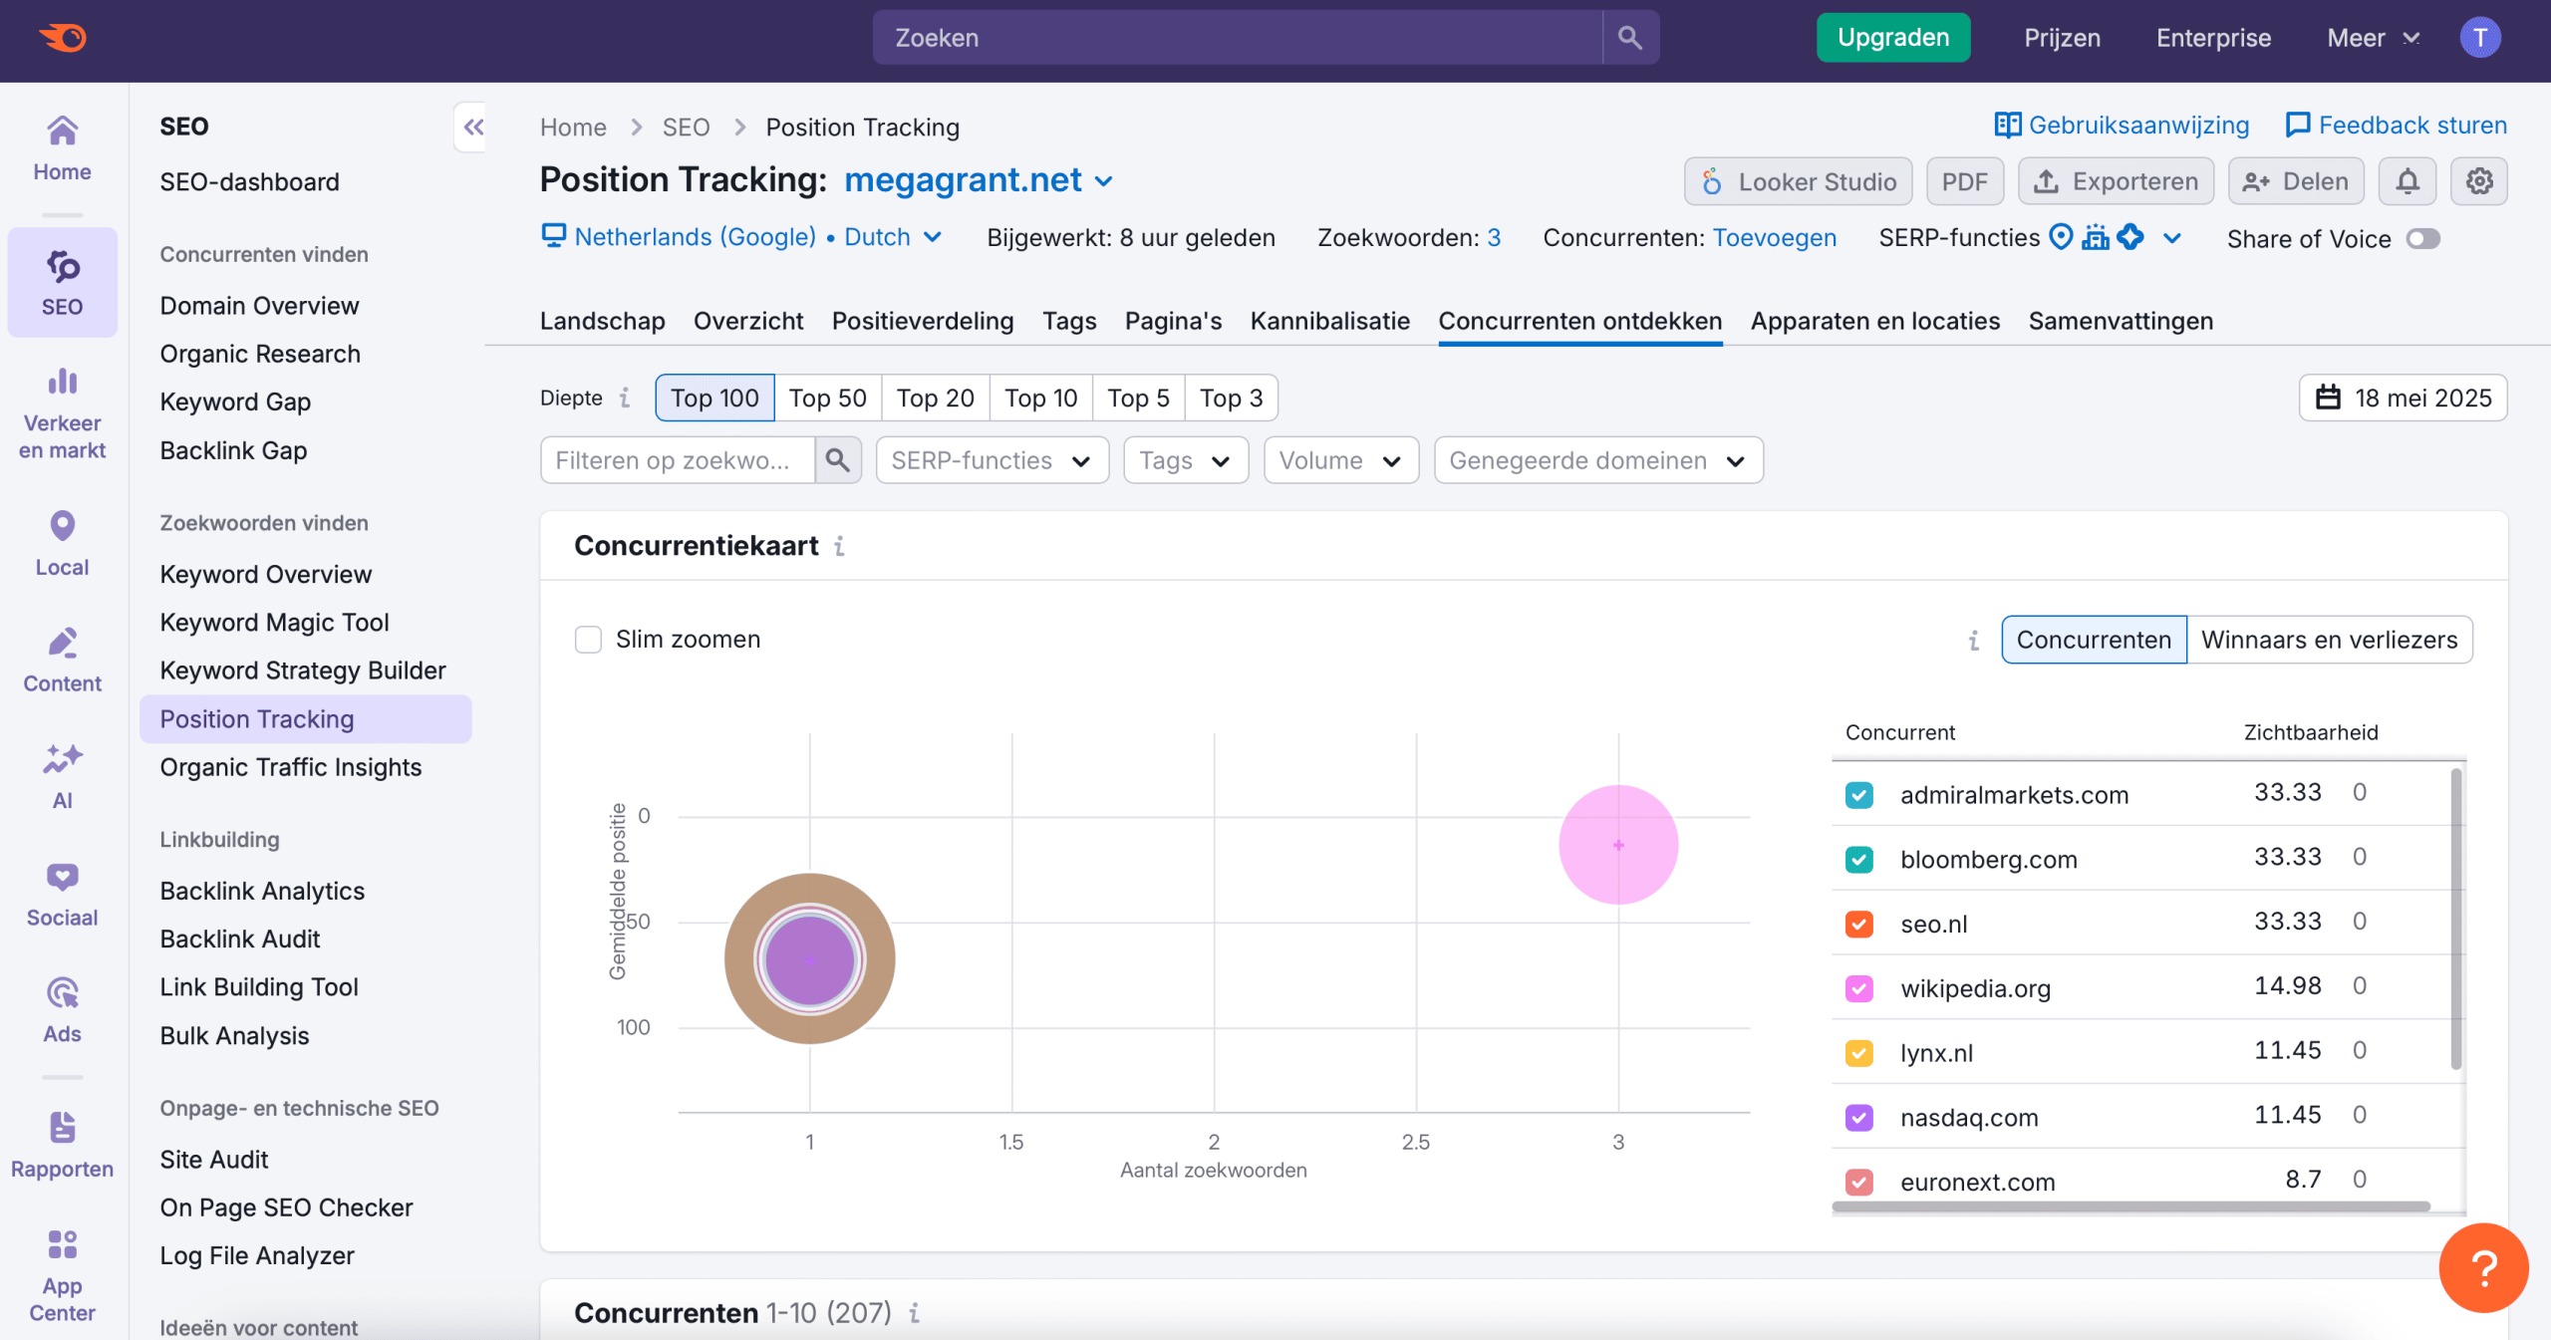This screenshot has width=2551, height=1340.
Task: Click keyword filter search magnifier button
Action: [x=838, y=460]
